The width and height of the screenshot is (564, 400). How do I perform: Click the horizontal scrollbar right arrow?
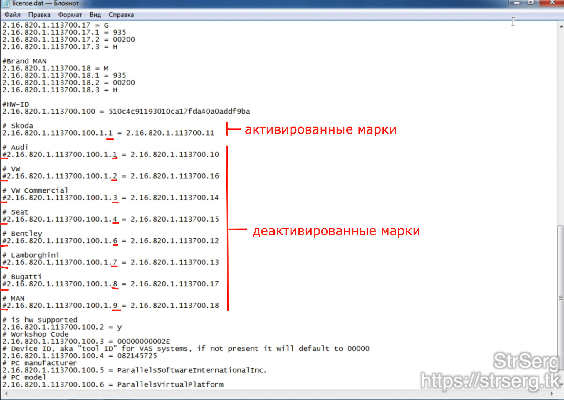[x=551, y=394]
